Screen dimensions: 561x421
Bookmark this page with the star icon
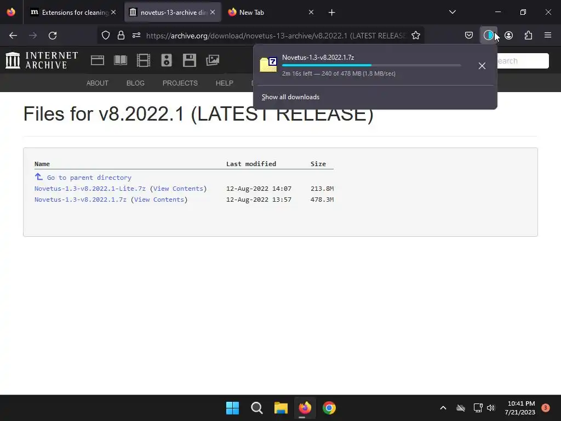point(416,36)
